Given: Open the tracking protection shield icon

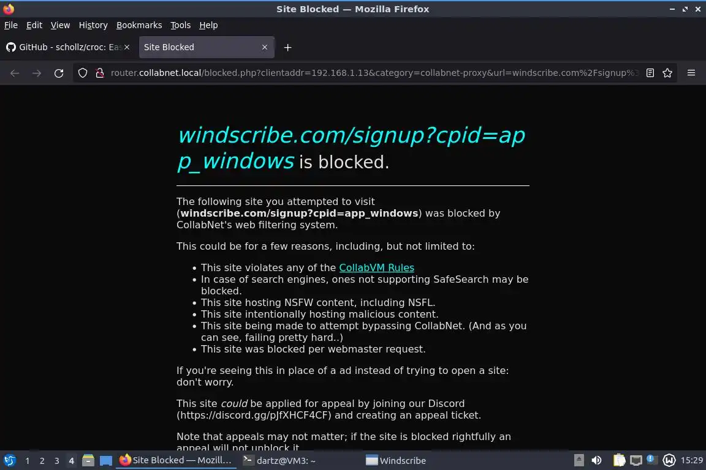Looking at the screenshot, I should (82, 73).
